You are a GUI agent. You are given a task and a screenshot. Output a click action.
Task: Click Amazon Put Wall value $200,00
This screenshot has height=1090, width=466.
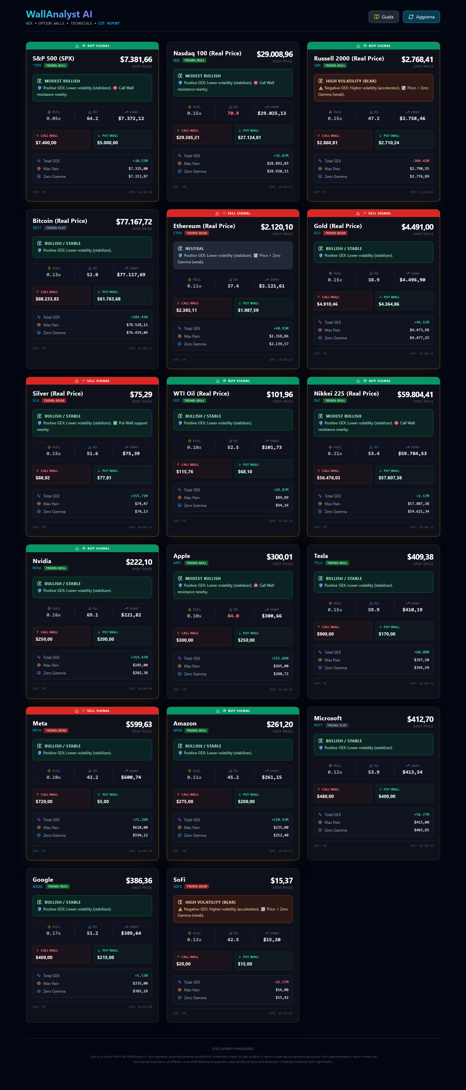click(x=246, y=802)
